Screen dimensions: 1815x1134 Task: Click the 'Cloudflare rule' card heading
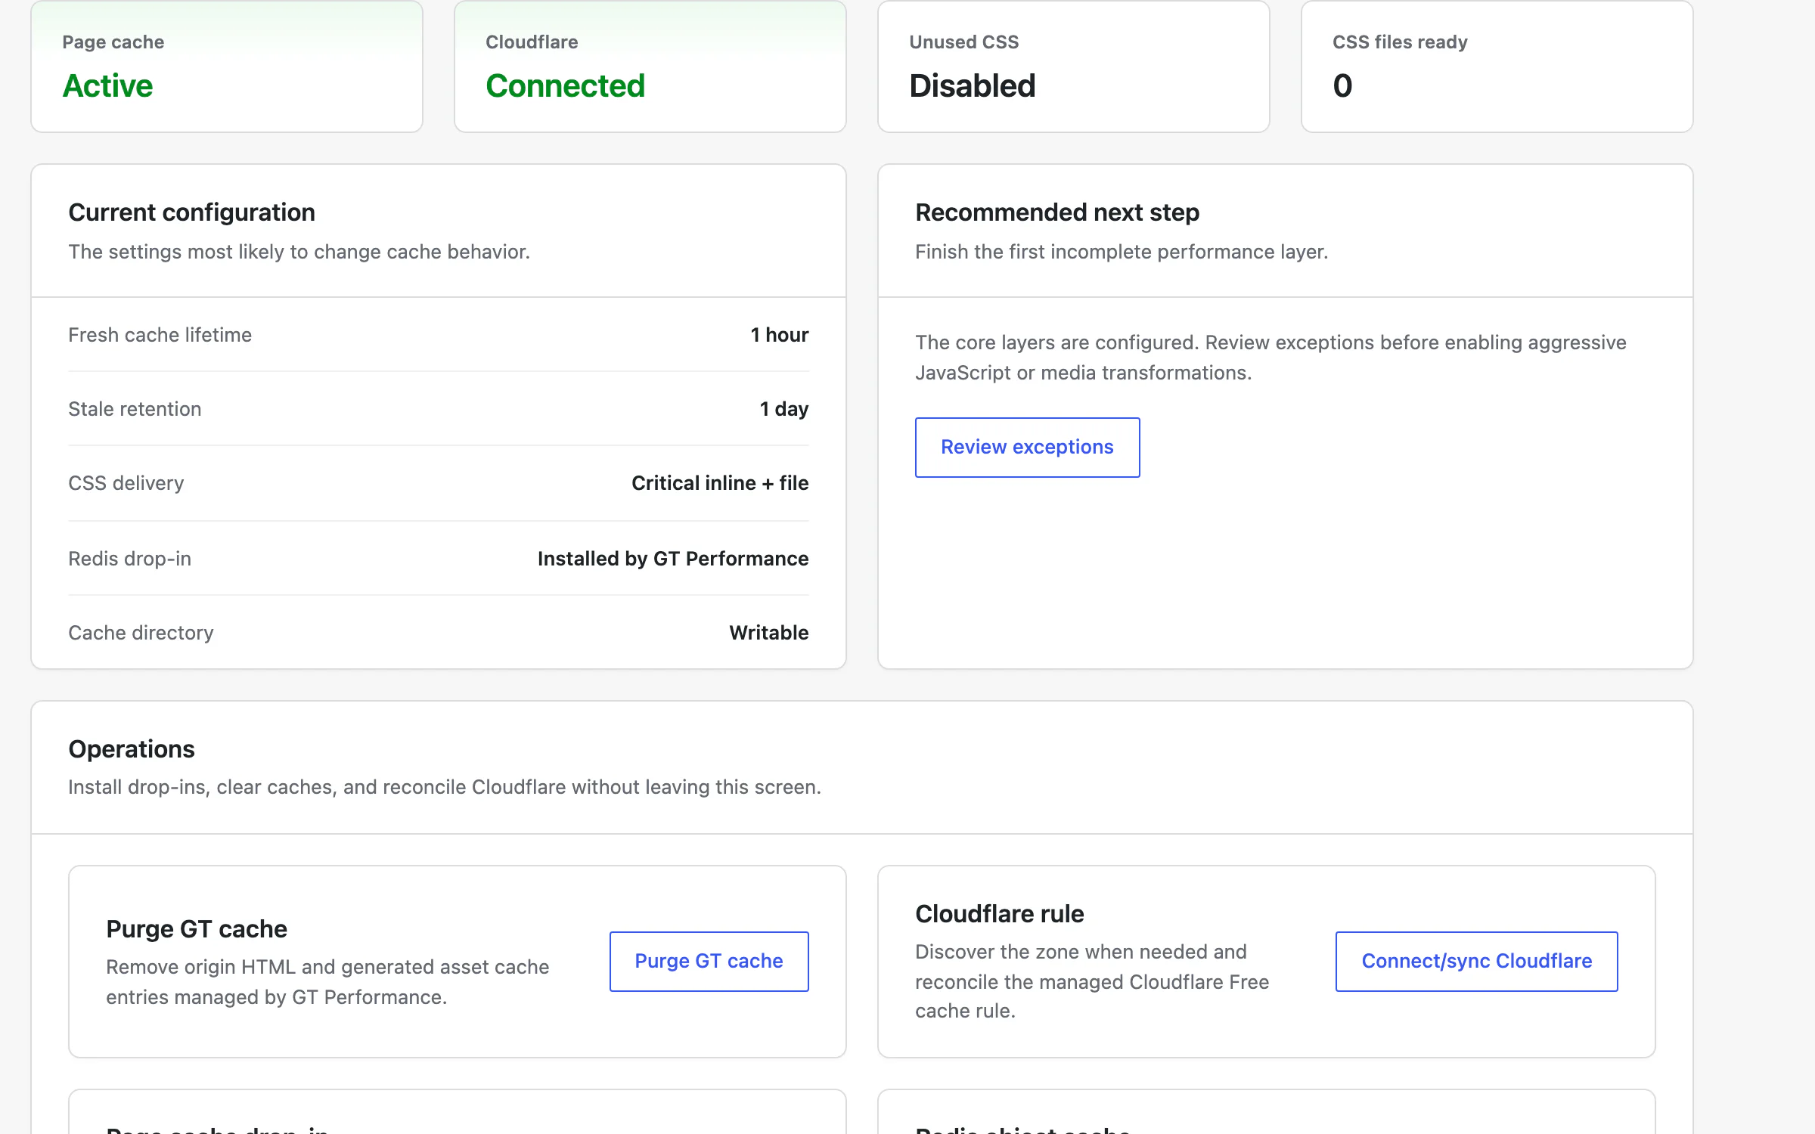1000,914
